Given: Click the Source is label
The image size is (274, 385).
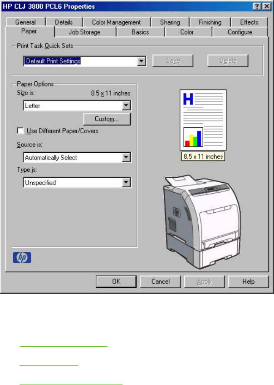Looking at the screenshot, I should point(29,145).
